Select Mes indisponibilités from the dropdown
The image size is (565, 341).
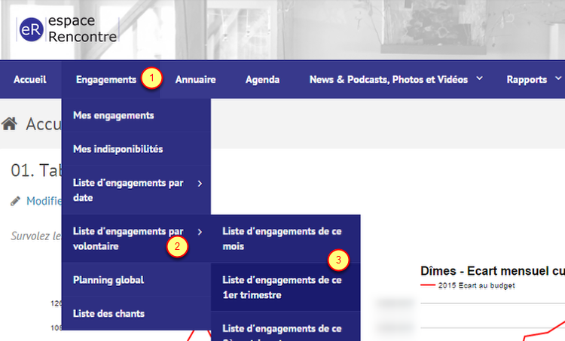pyautogui.click(x=136, y=149)
